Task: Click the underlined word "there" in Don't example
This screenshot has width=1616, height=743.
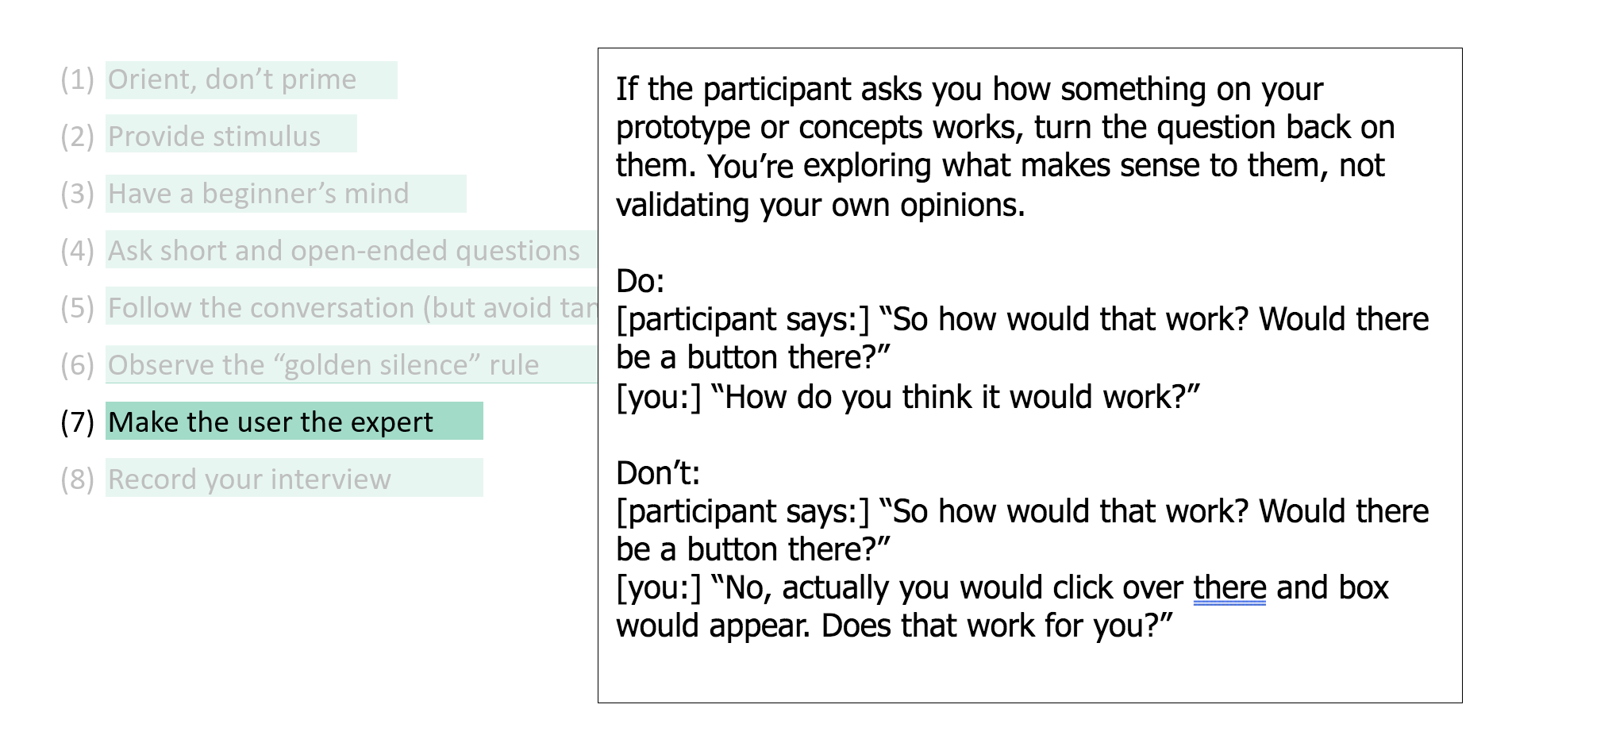Action: pyautogui.click(x=1229, y=588)
